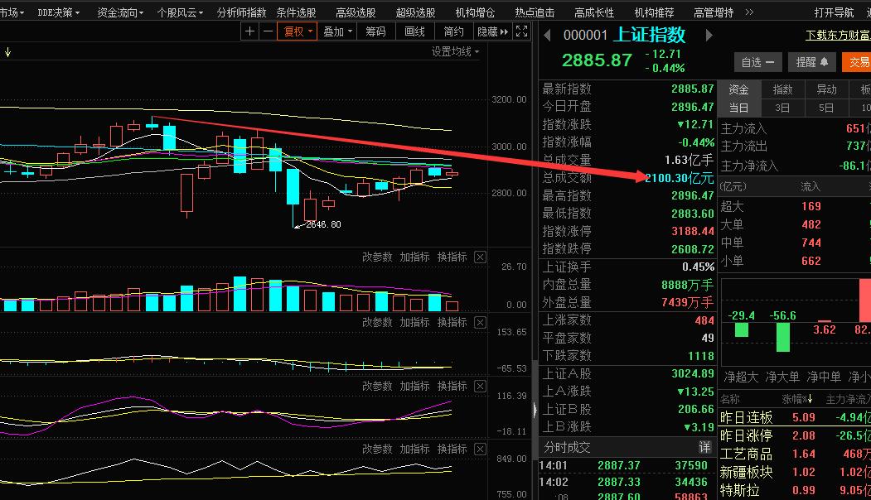The width and height of the screenshot is (871, 500).
Task: Click 下载东方财富 link
Action: pyautogui.click(x=838, y=36)
